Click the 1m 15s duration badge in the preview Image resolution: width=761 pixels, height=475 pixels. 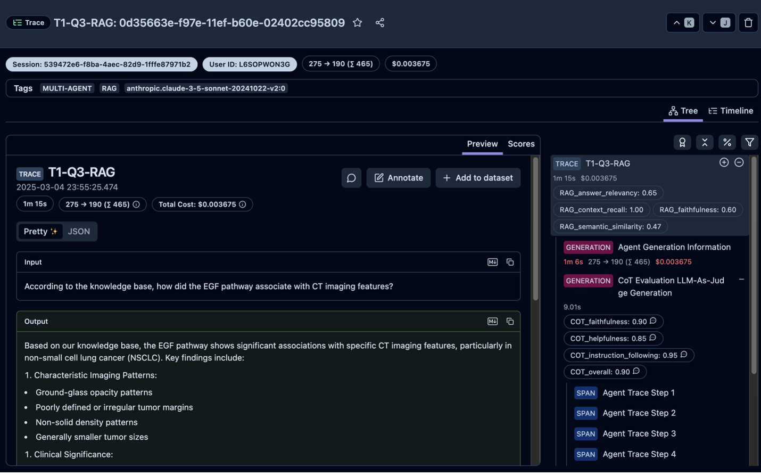click(x=35, y=204)
